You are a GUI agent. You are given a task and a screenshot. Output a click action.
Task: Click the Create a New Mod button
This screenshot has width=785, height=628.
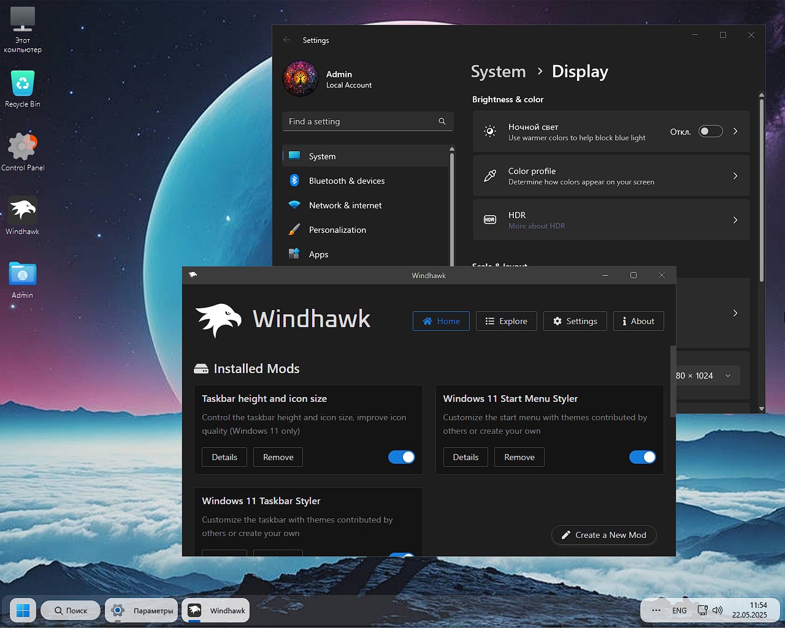tap(604, 535)
